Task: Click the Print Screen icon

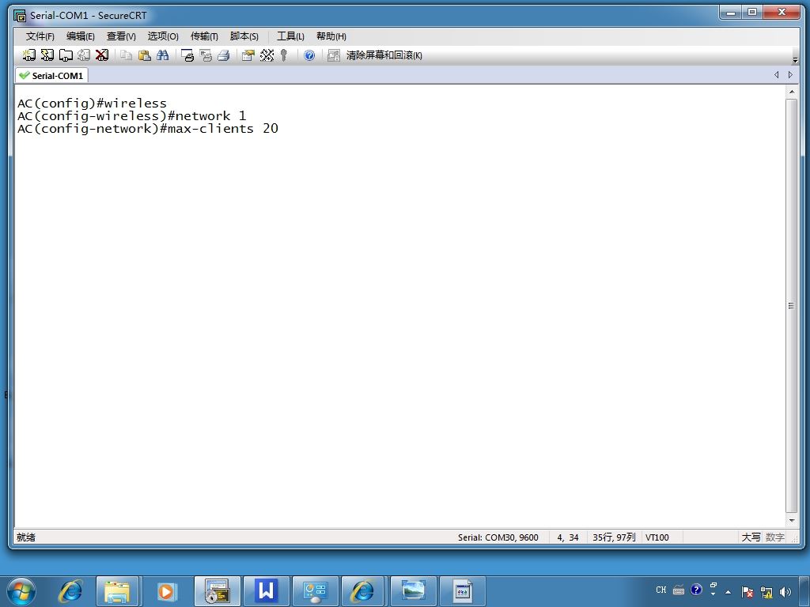Action: [x=187, y=55]
